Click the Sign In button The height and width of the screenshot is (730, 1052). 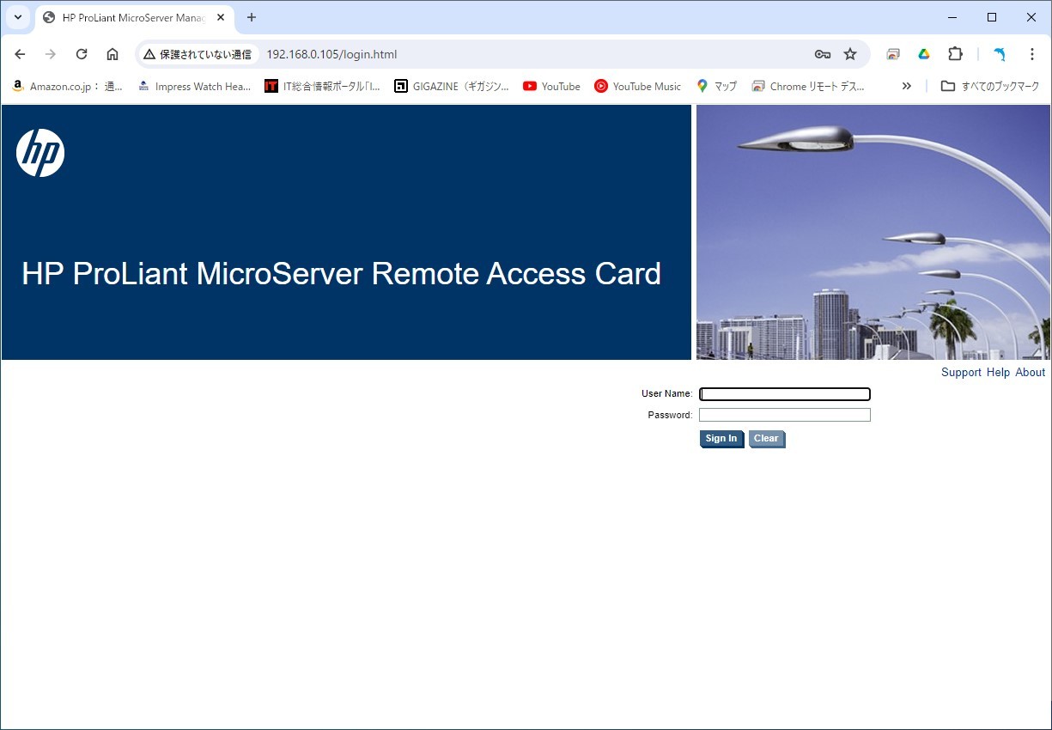(x=721, y=439)
